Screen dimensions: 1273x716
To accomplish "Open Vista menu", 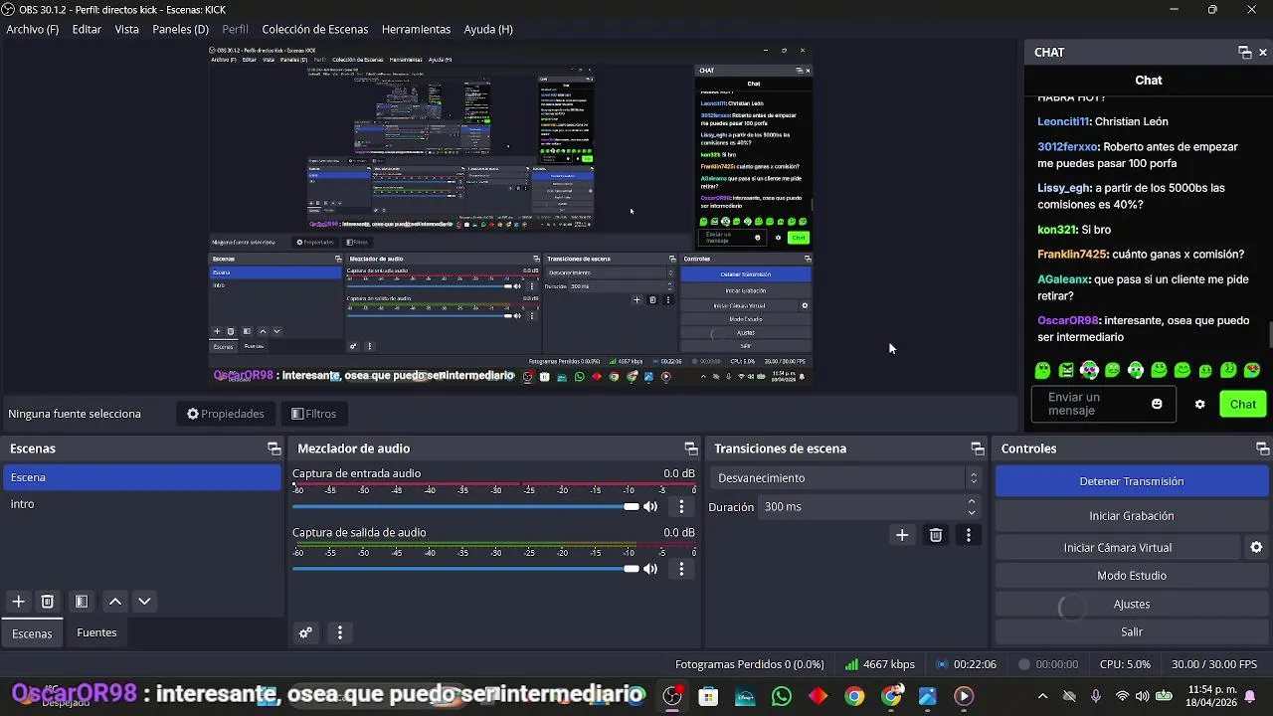I will 127,29.
